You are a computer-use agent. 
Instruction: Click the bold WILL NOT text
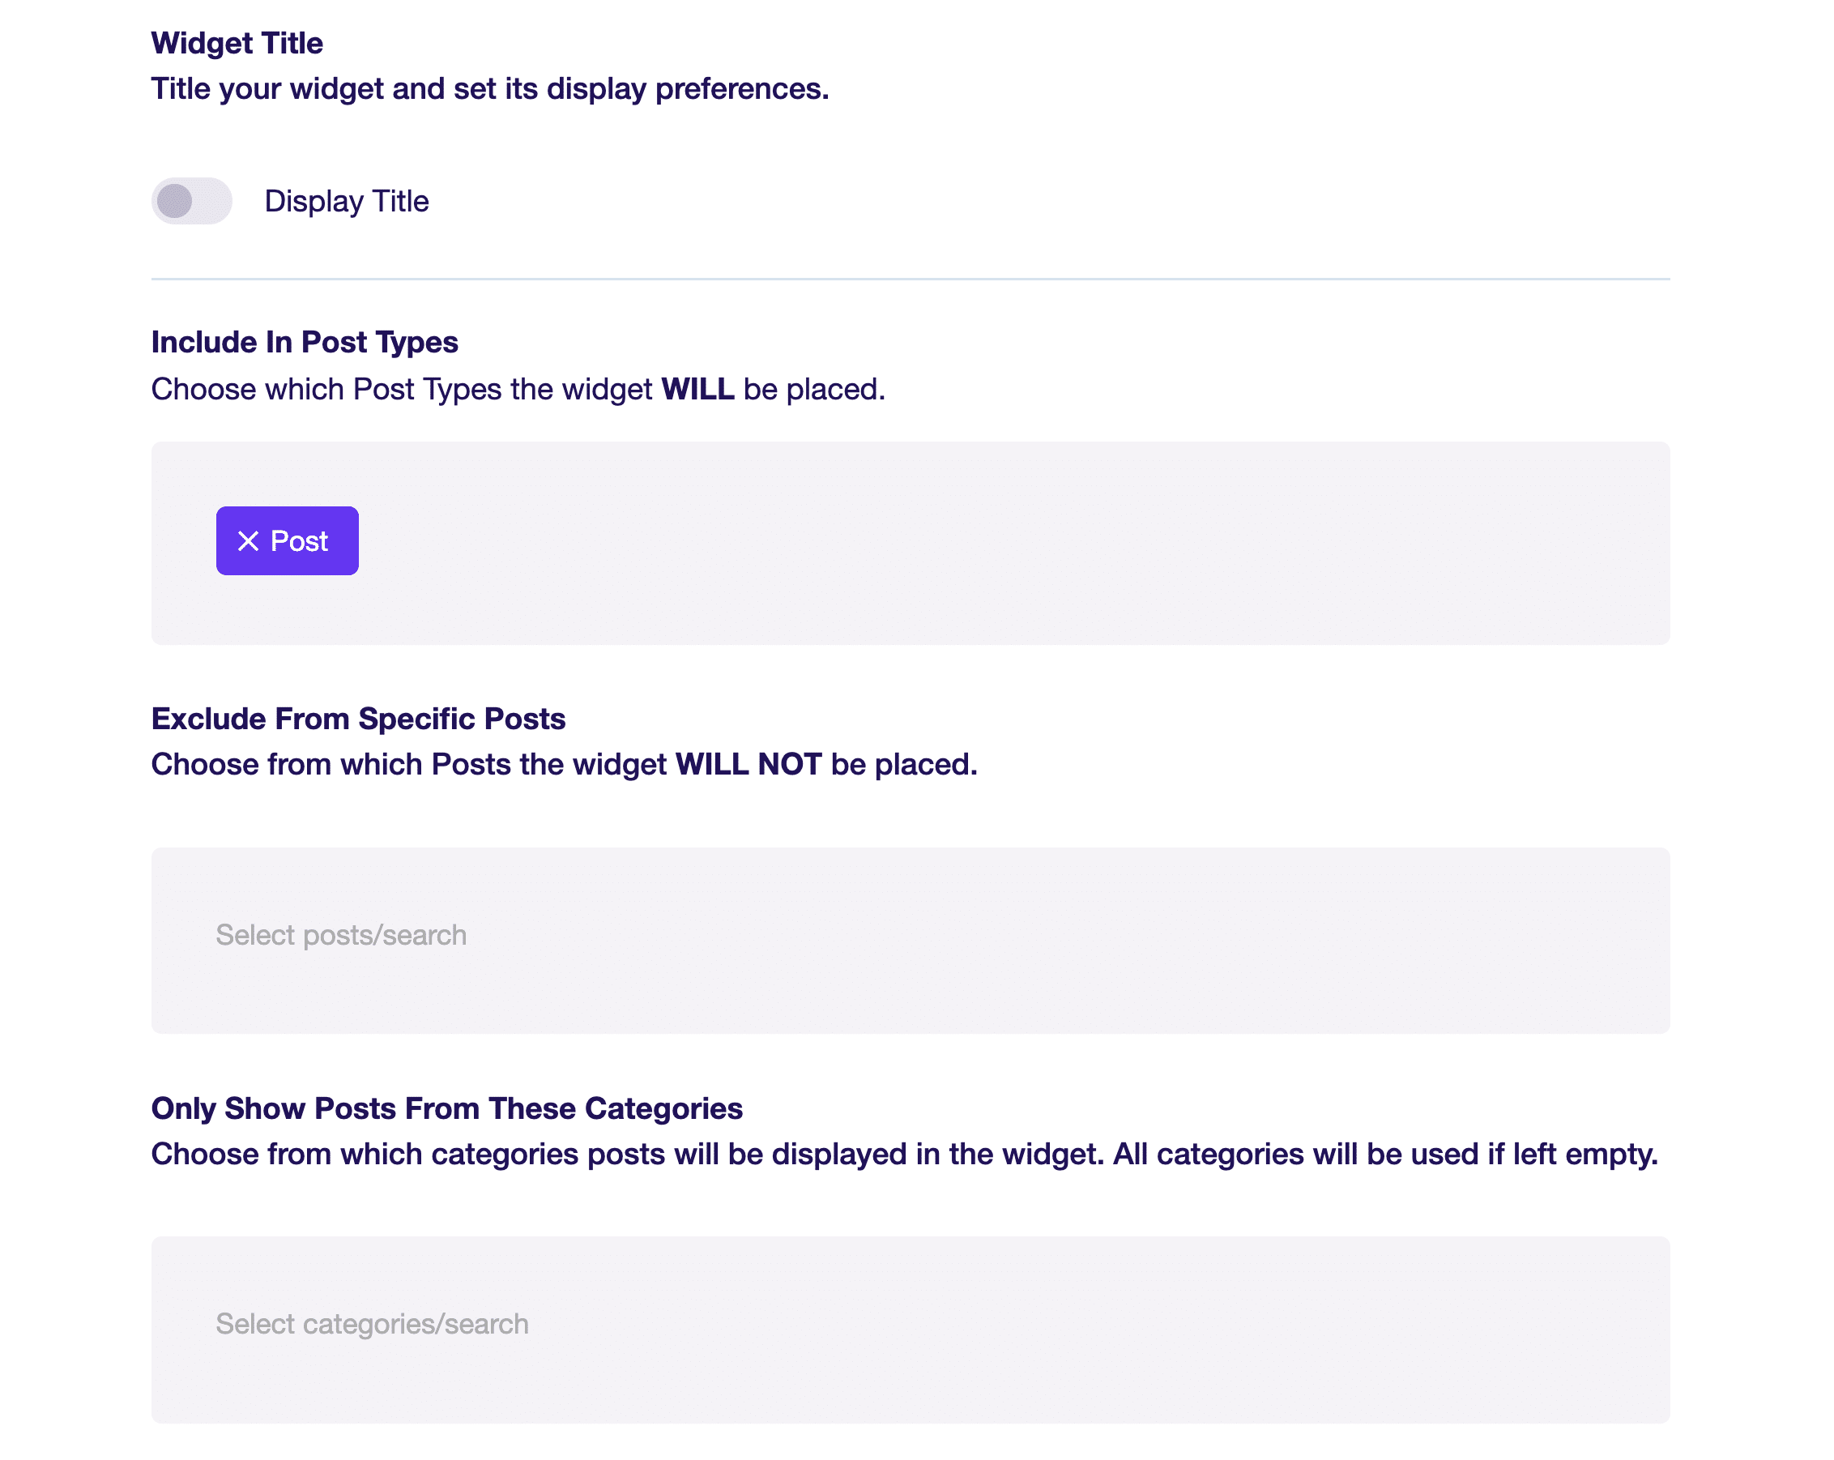(749, 764)
